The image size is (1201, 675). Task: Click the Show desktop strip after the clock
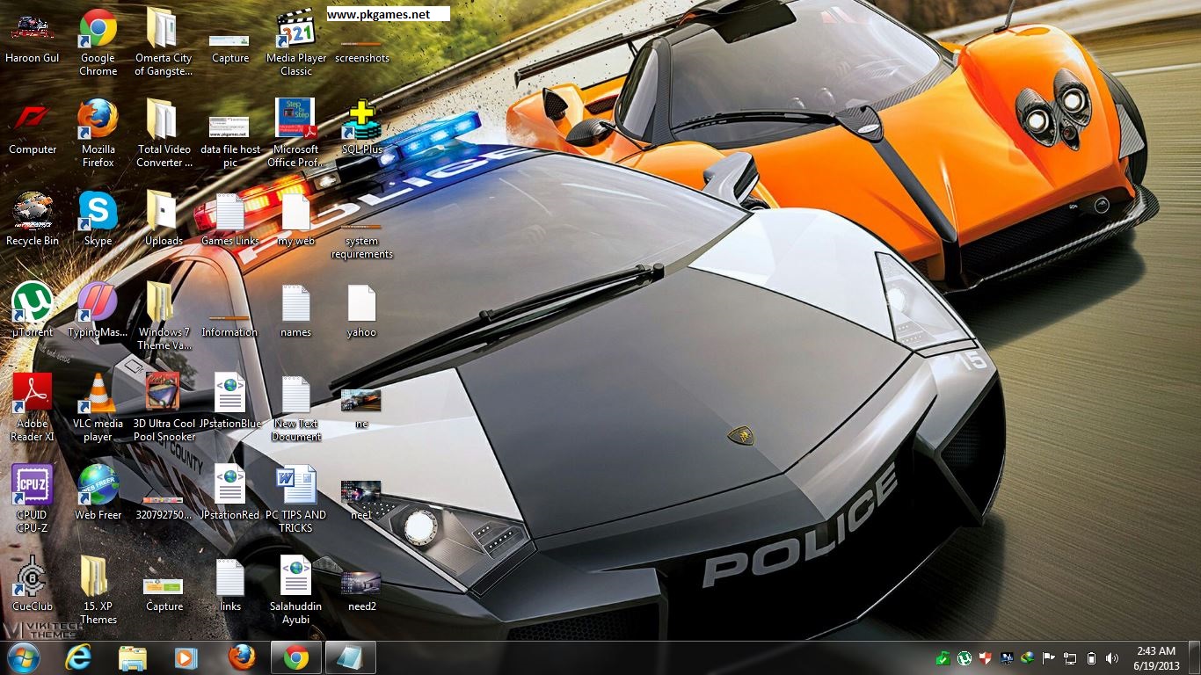pyautogui.click(x=1194, y=657)
